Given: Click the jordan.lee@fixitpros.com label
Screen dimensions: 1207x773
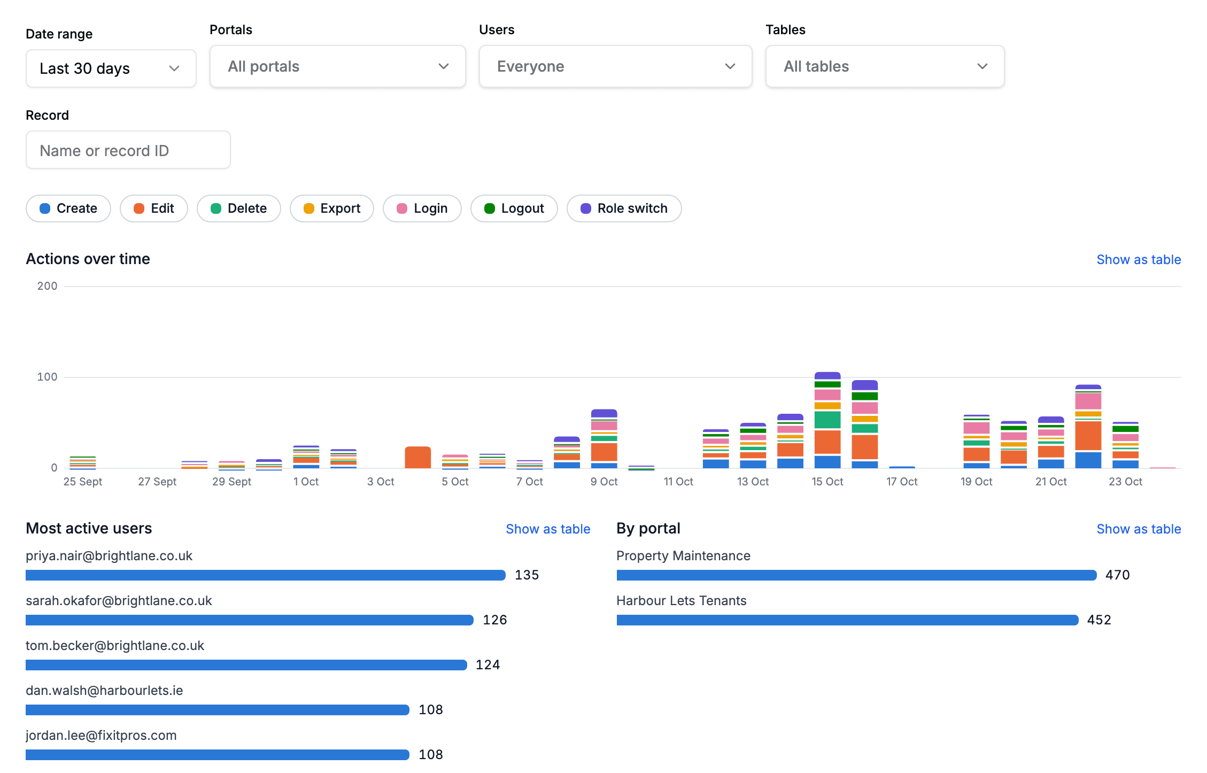Looking at the screenshot, I should tap(101, 736).
